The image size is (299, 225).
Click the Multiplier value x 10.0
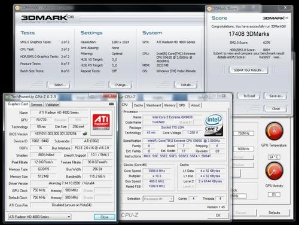(x=157, y=176)
